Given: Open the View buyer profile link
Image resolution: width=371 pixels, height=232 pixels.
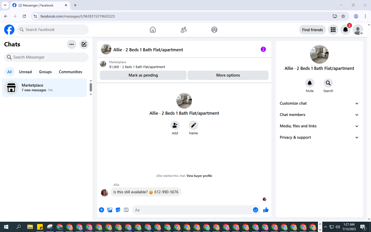Looking at the screenshot, I should click(199, 176).
